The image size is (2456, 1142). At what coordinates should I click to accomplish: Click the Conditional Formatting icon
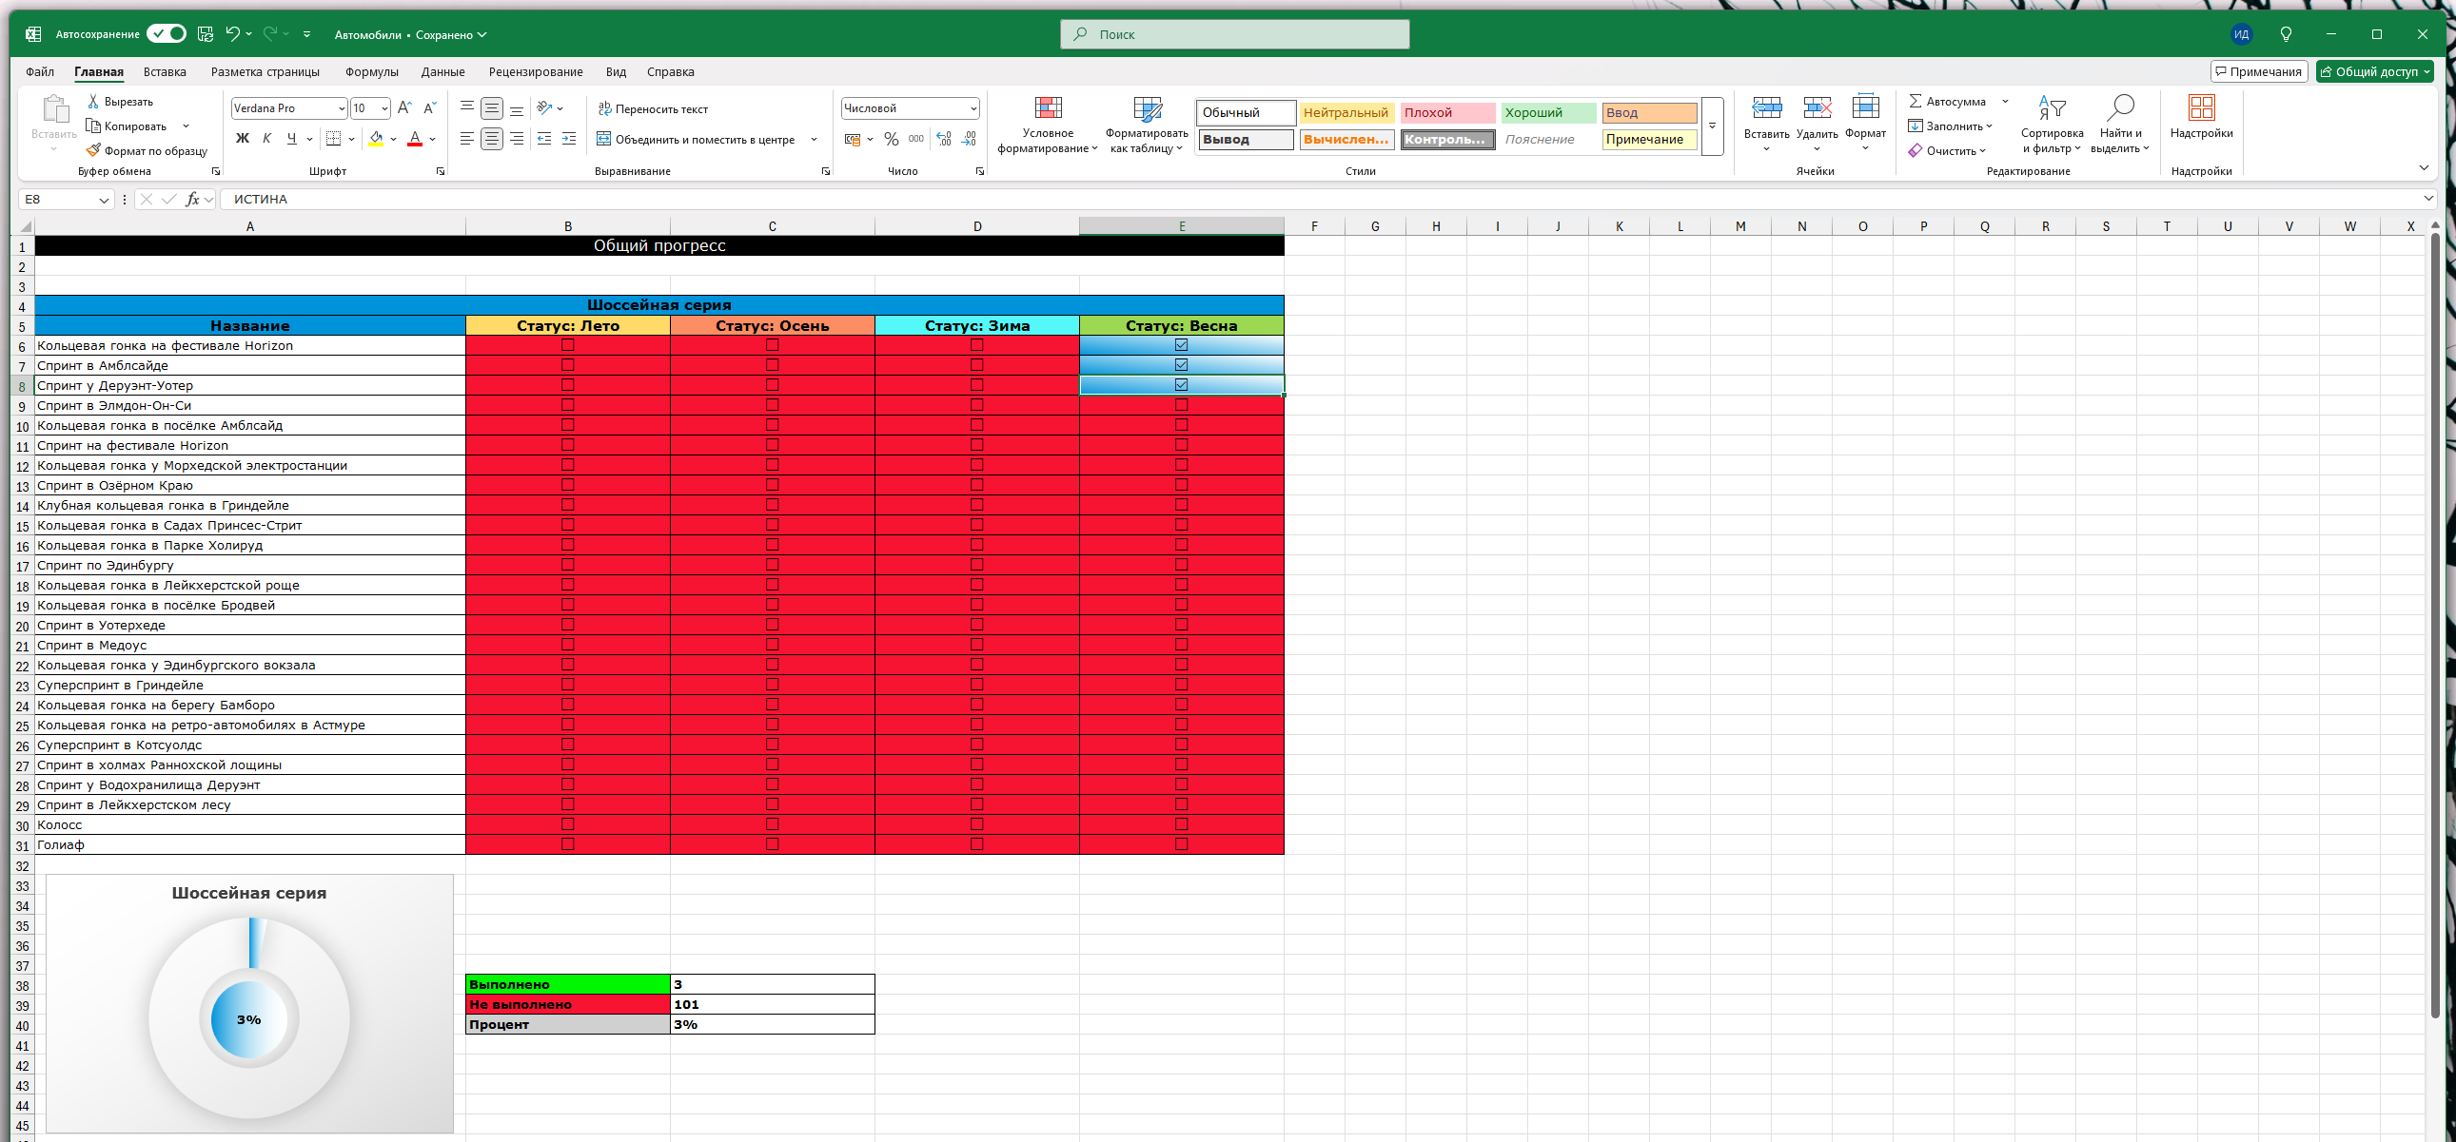(x=1048, y=108)
